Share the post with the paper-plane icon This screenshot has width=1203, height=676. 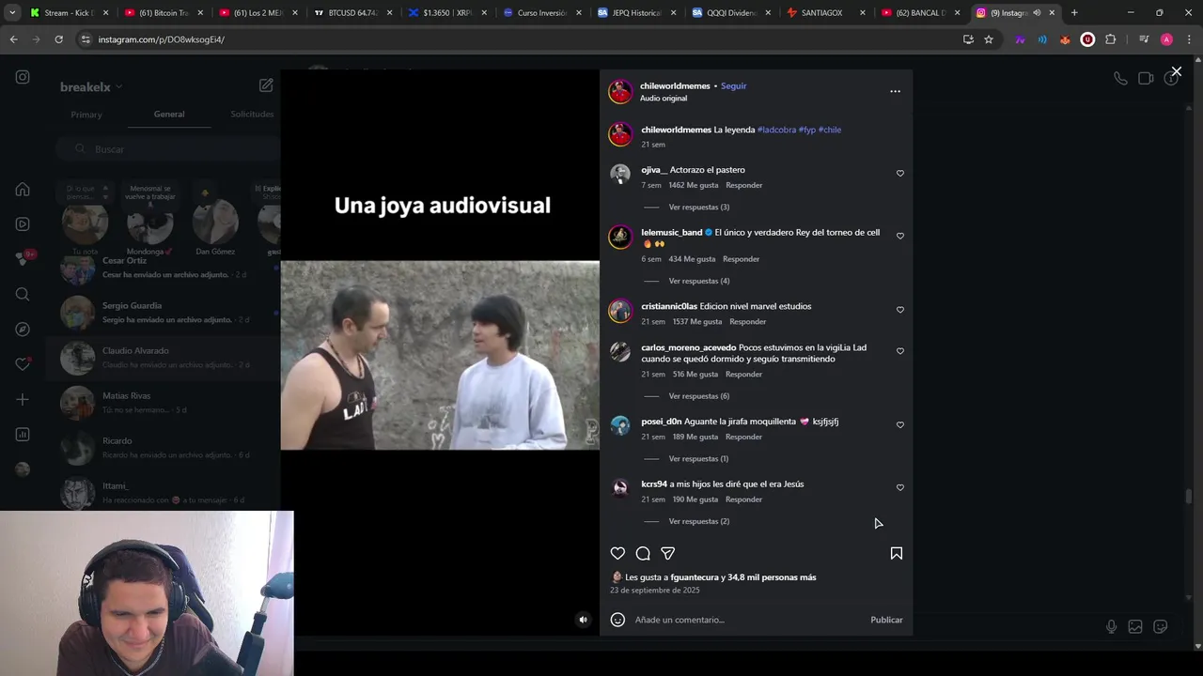(667, 553)
